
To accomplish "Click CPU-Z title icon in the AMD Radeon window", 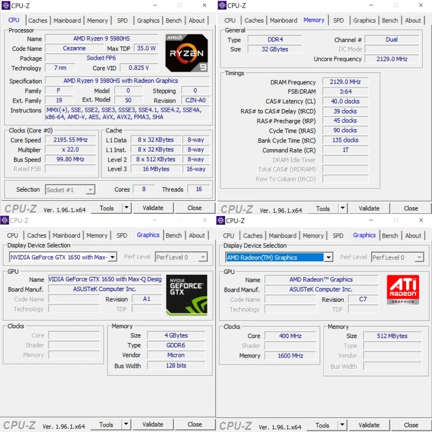I will (x=221, y=220).
